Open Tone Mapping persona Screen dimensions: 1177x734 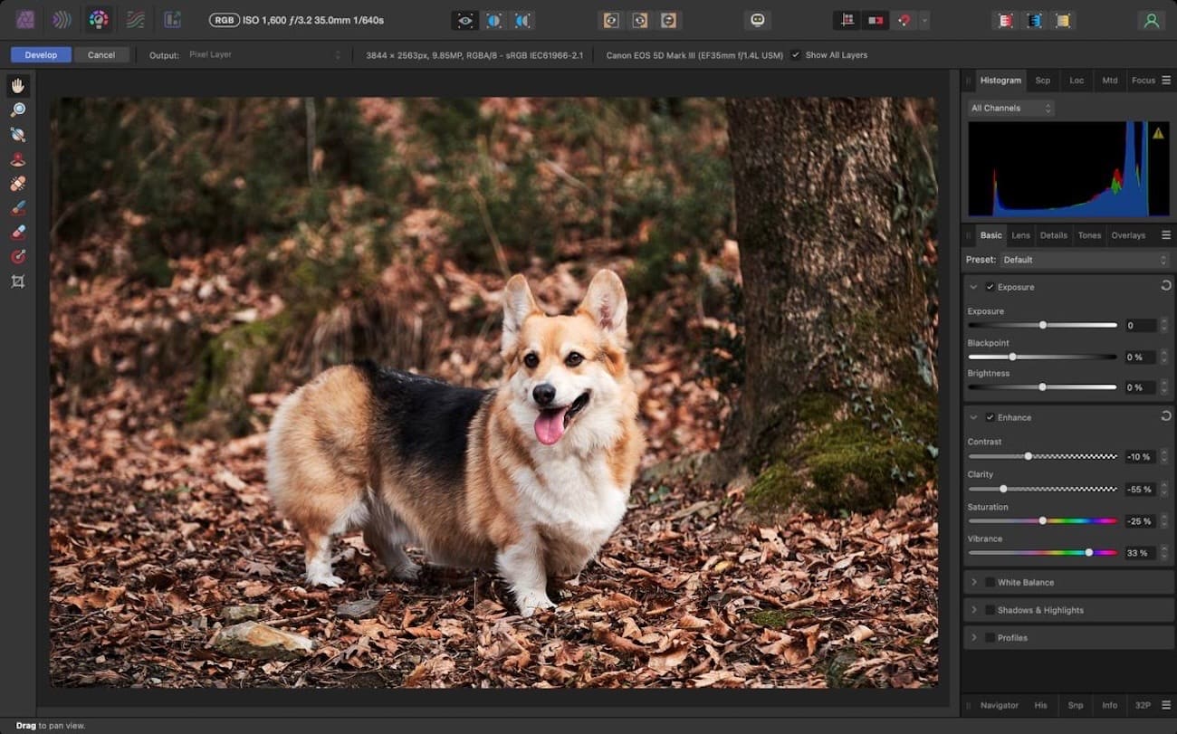[135, 20]
